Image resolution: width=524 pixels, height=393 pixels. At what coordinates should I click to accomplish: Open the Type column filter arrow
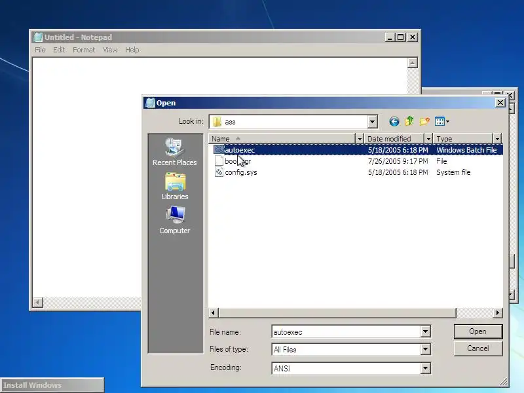click(497, 139)
